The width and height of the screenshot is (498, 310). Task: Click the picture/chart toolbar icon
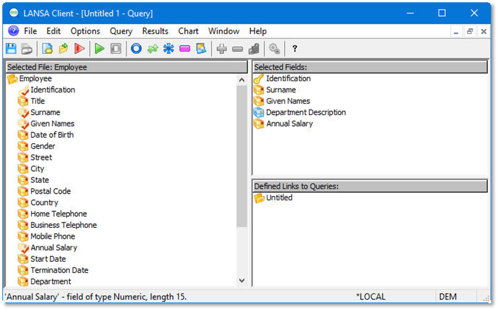point(201,49)
